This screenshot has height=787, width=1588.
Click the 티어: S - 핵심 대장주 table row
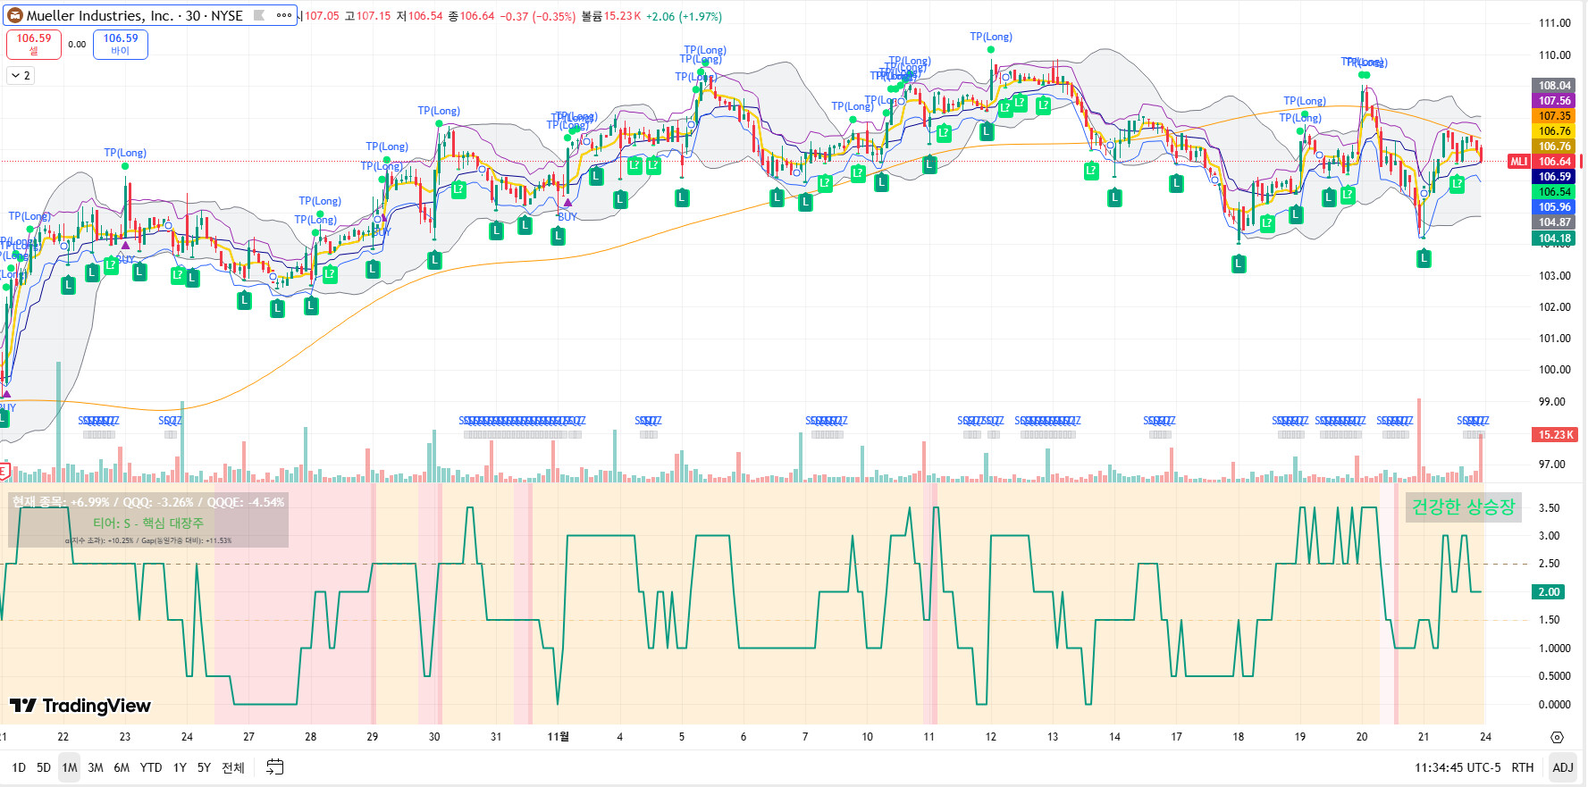pyautogui.click(x=148, y=523)
